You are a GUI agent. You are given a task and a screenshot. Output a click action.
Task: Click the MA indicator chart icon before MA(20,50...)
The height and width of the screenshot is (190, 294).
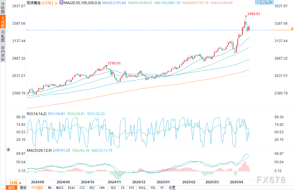[61, 2]
